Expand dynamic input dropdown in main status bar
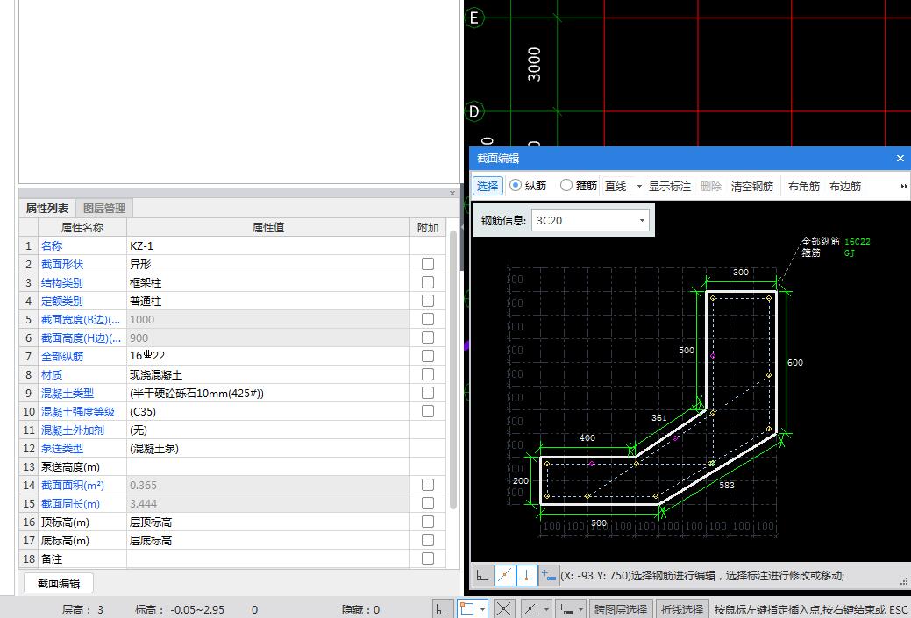This screenshot has width=911, height=618. 580,609
